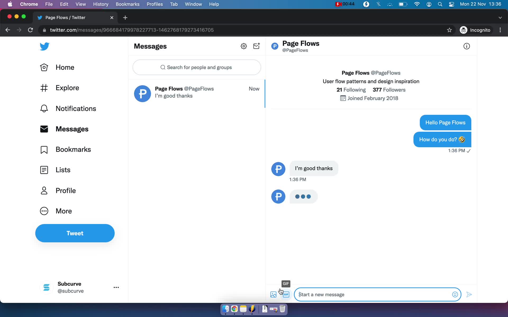Open Chrome from the Dock
This screenshot has height=317, width=508.
coord(234,309)
